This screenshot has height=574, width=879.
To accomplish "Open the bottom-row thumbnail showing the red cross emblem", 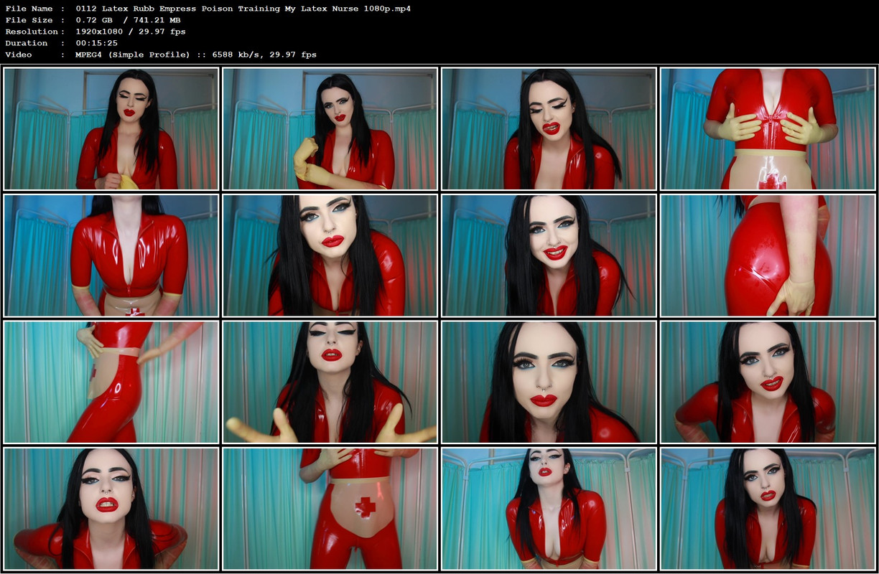I will [x=330, y=509].
